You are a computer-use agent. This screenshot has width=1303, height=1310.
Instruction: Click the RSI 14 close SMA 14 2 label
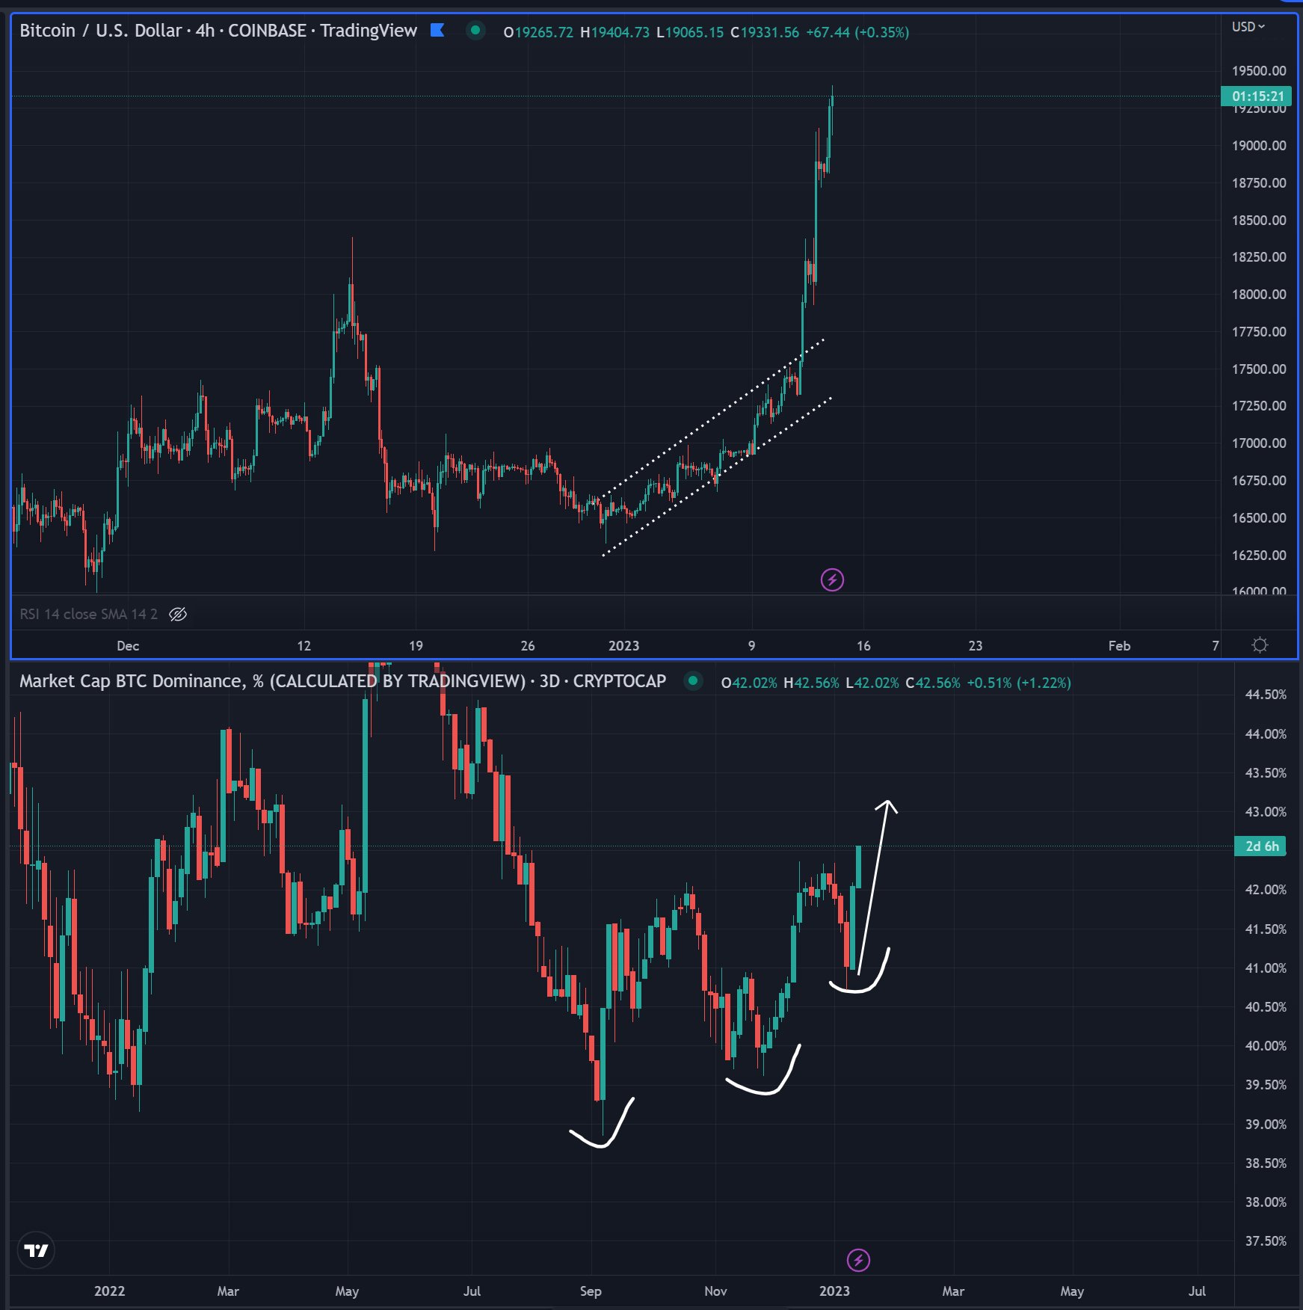88,614
